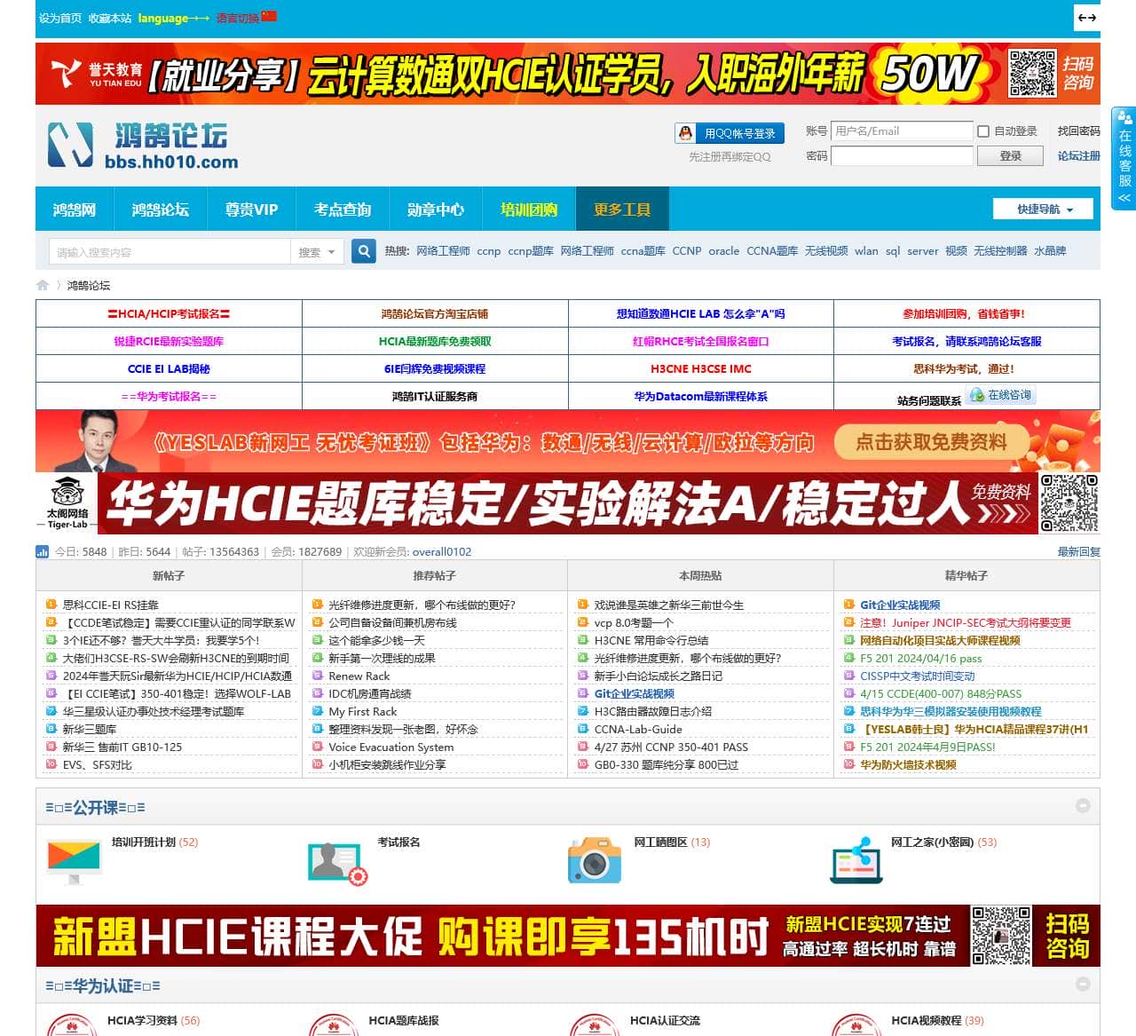Open the 鸿鹄论坛 logo

click(144, 146)
